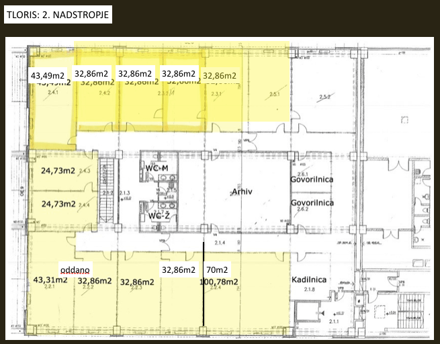Click the 32,86m2 label of room 2.2.3

(x=136, y=282)
